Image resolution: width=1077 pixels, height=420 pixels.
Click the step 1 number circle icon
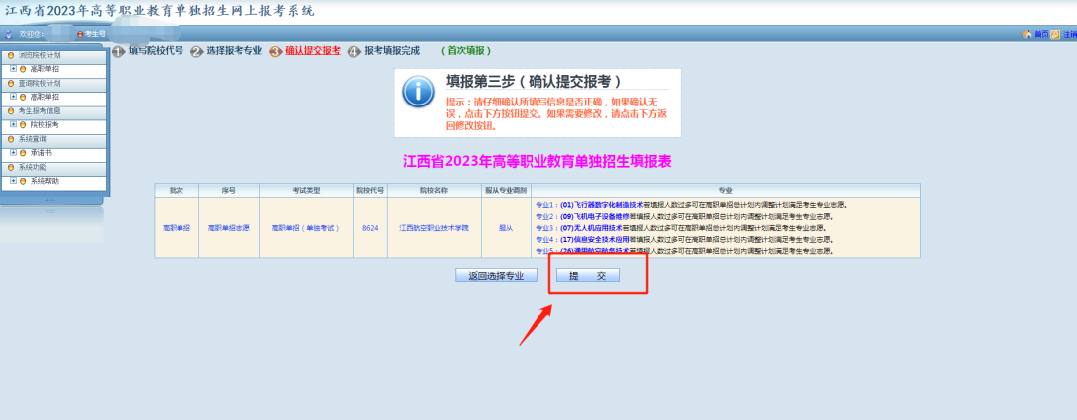[x=118, y=51]
